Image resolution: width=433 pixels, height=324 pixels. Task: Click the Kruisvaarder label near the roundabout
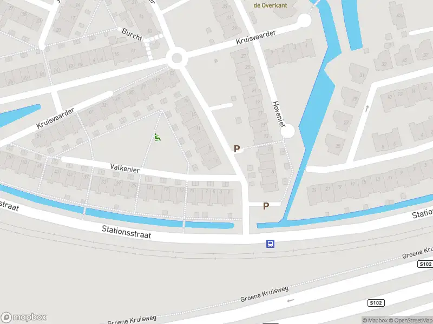tap(255, 37)
